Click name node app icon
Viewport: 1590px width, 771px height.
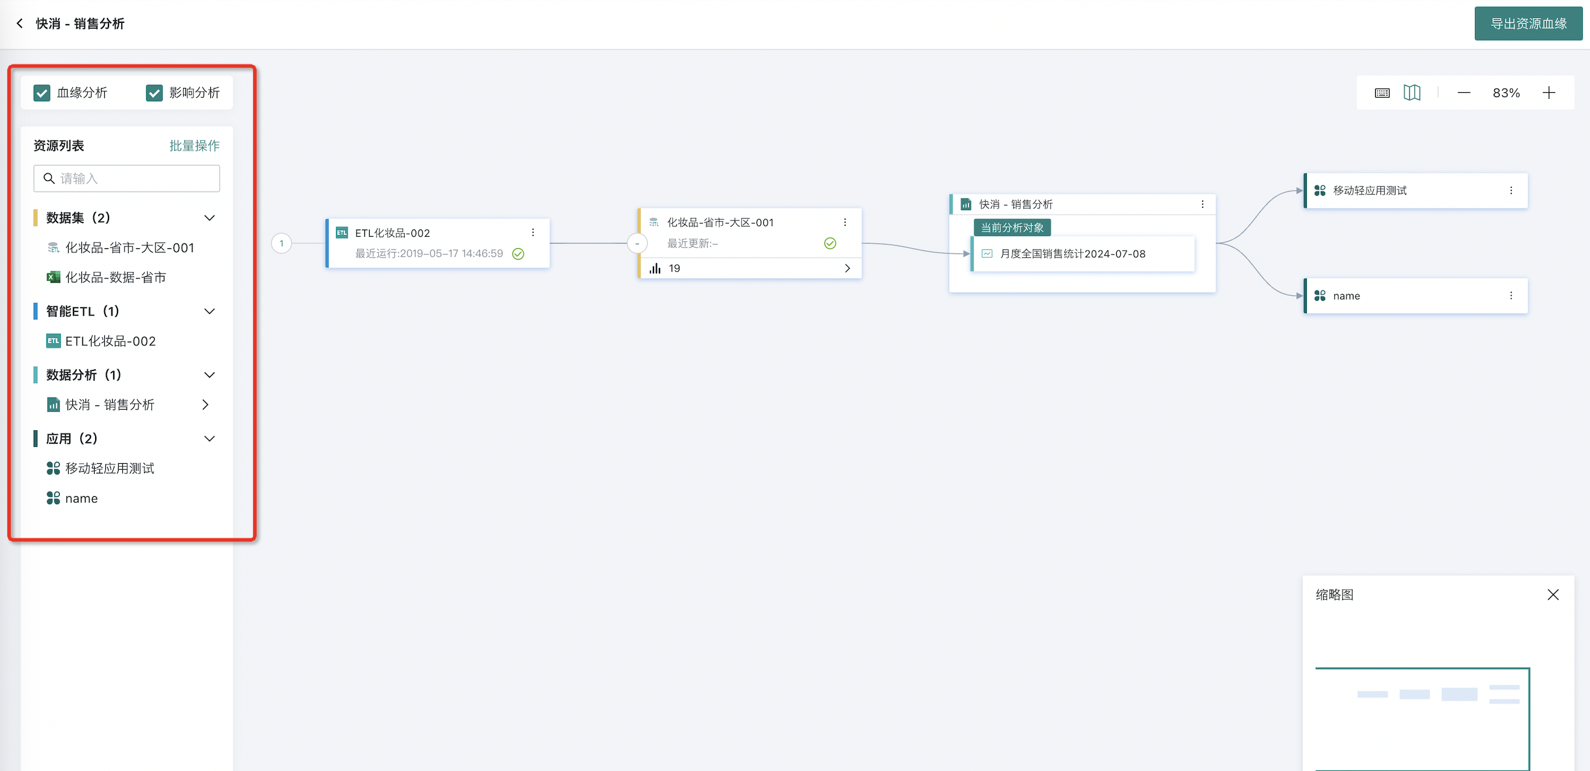click(x=1320, y=296)
